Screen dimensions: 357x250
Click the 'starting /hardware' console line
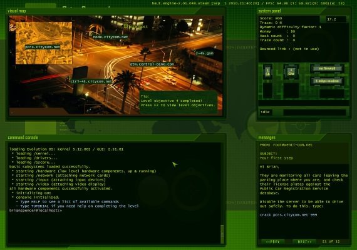pos(84,171)
